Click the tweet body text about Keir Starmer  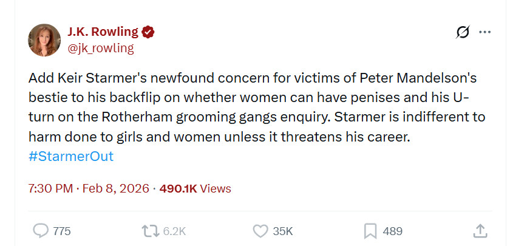(255, 108)
